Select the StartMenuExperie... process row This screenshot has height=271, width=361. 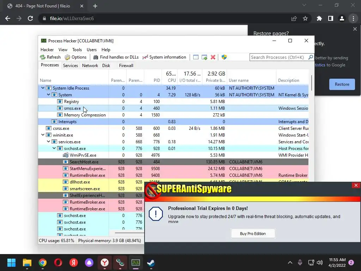(x=173, y=168)
